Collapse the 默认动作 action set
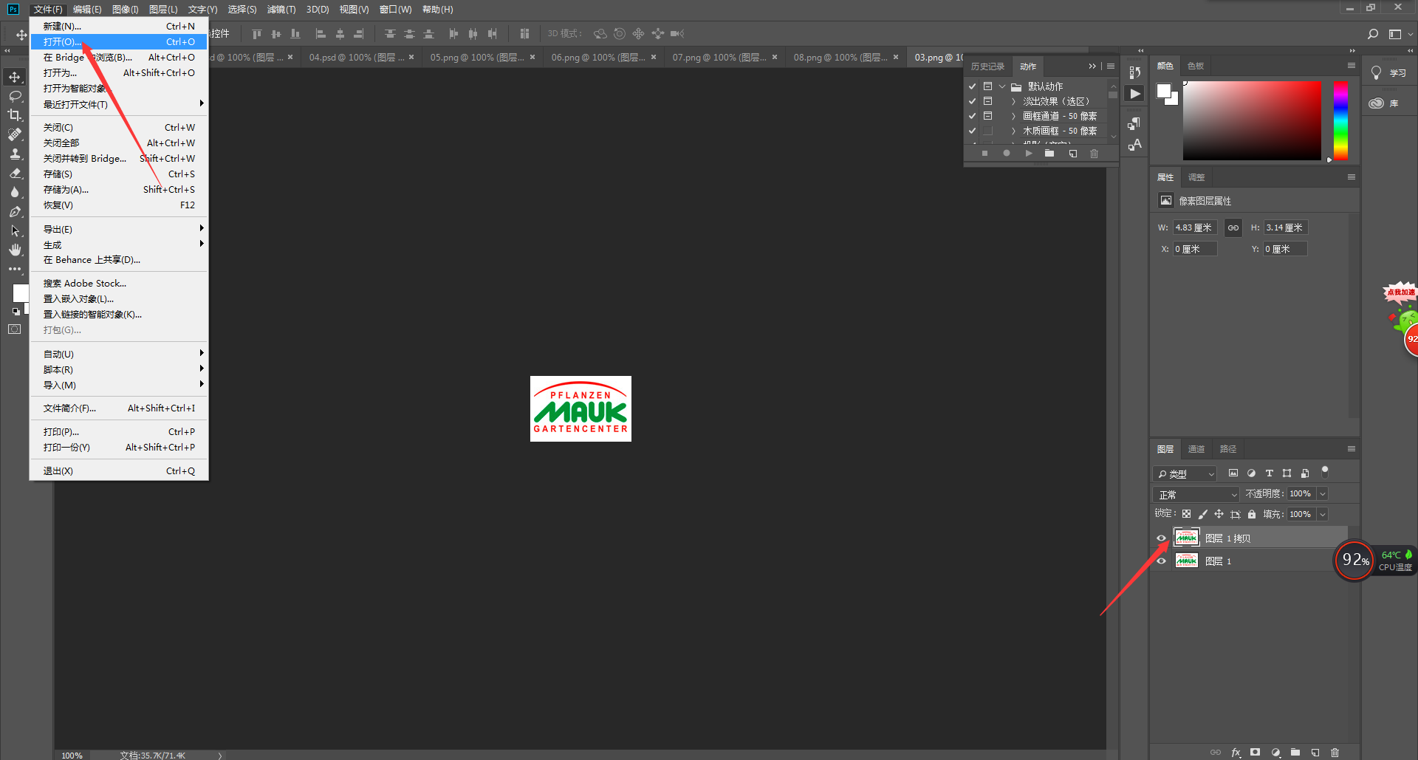 point(1002,86)
